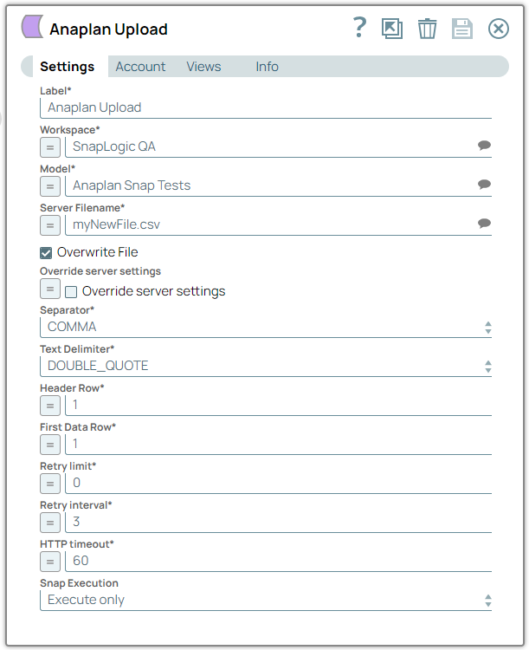Toggle expression button for Model

(50, 186)
